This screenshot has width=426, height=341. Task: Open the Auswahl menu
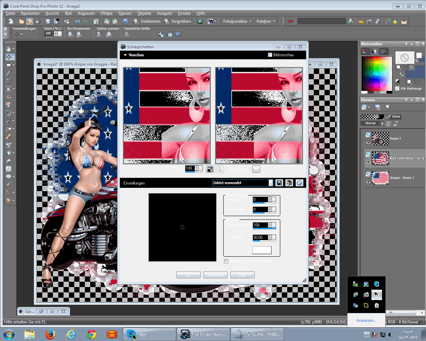click(164, 13)
